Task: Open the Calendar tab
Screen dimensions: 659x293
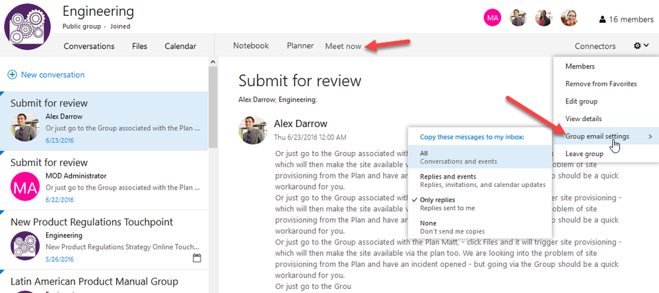Action: pos(180,46)
